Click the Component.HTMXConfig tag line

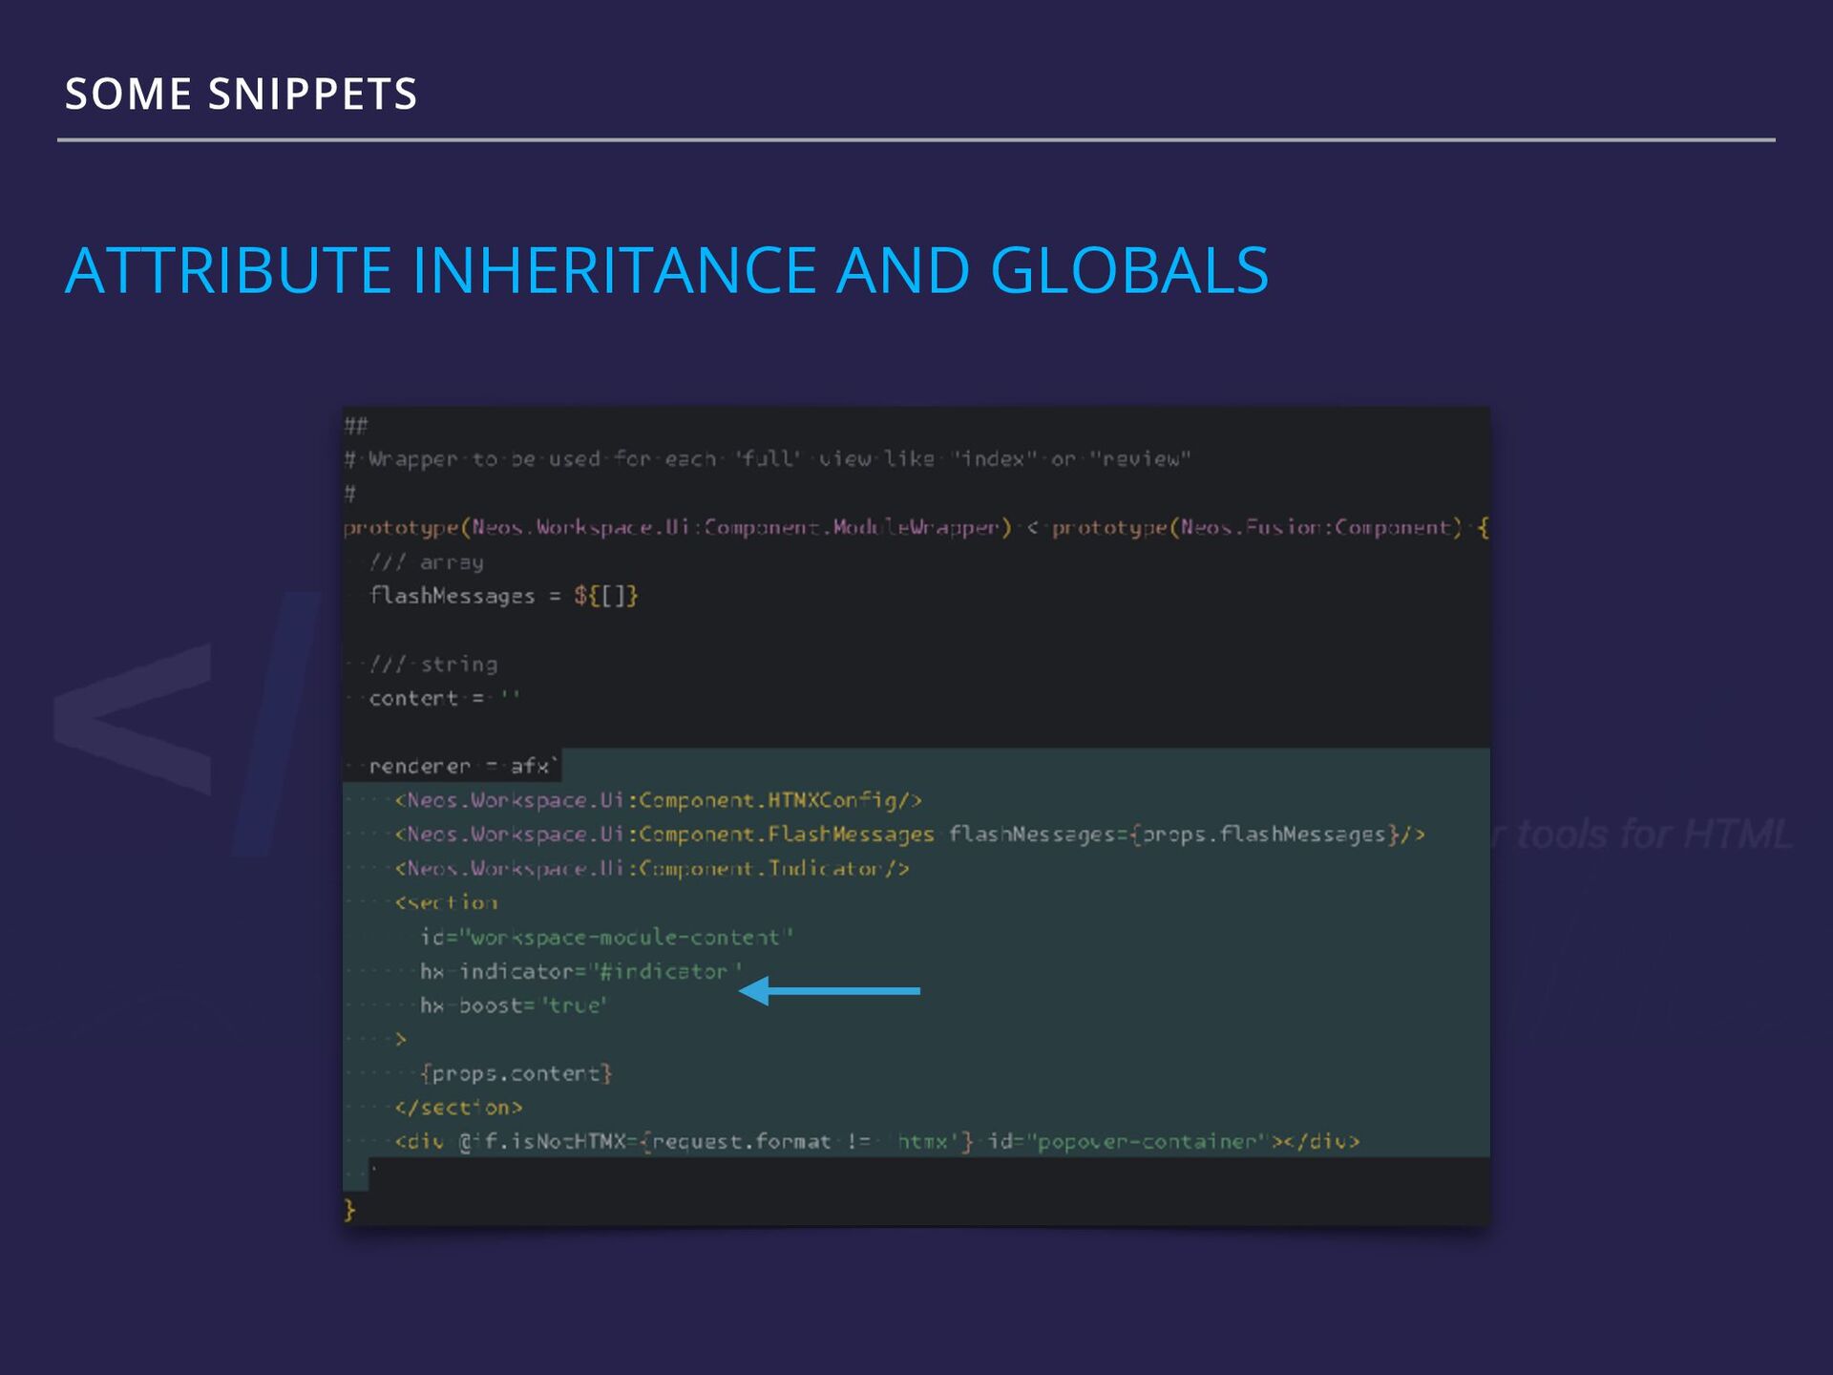[659, 800]
